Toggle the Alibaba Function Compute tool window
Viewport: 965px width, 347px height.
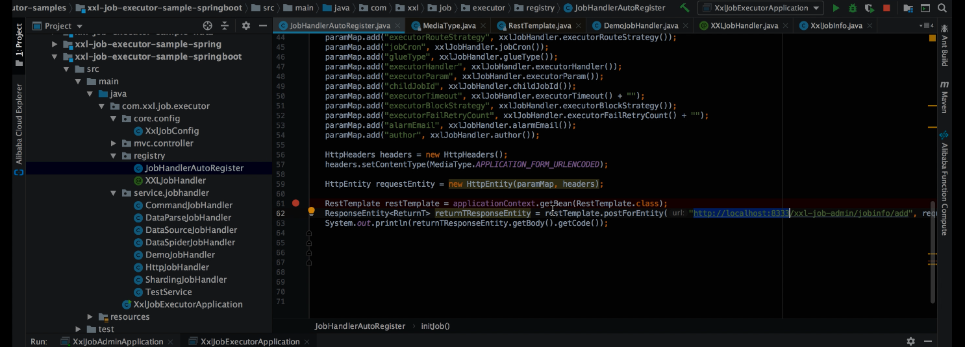945,183
